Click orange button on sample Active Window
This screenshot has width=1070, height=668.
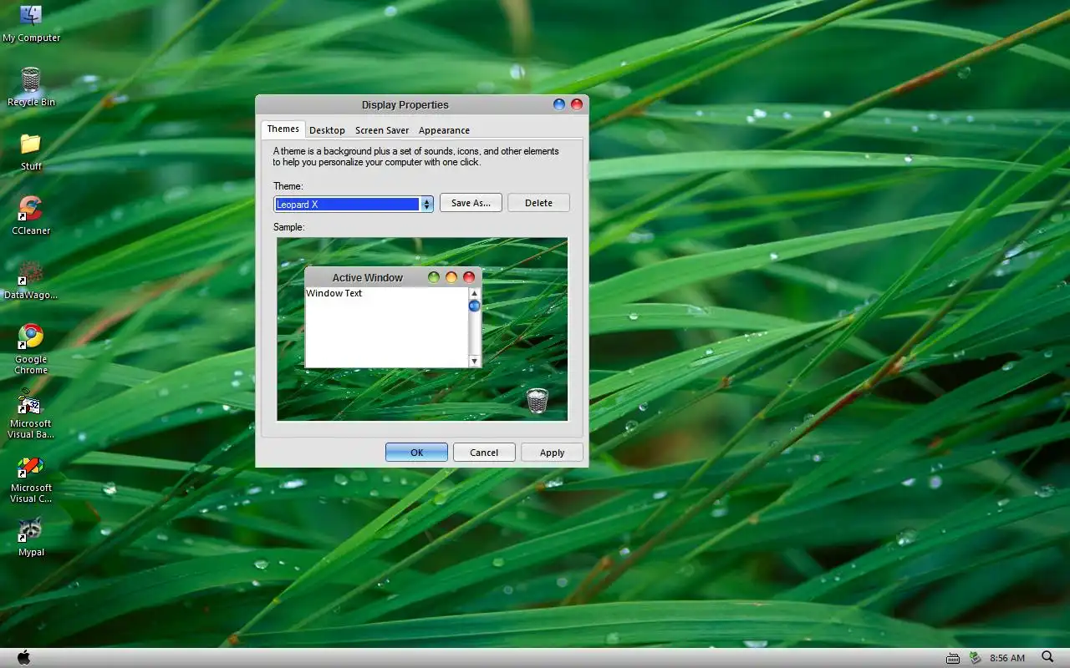pos(451,277)
